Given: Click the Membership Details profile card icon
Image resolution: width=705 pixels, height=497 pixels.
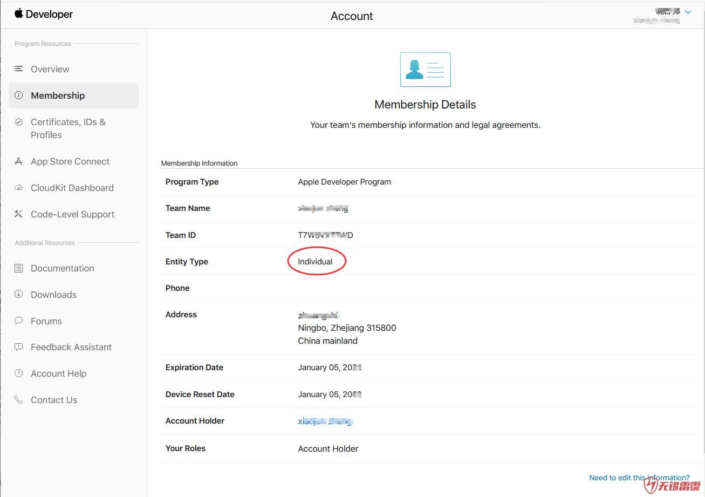Looking at the screenshot, I should 426,70.
